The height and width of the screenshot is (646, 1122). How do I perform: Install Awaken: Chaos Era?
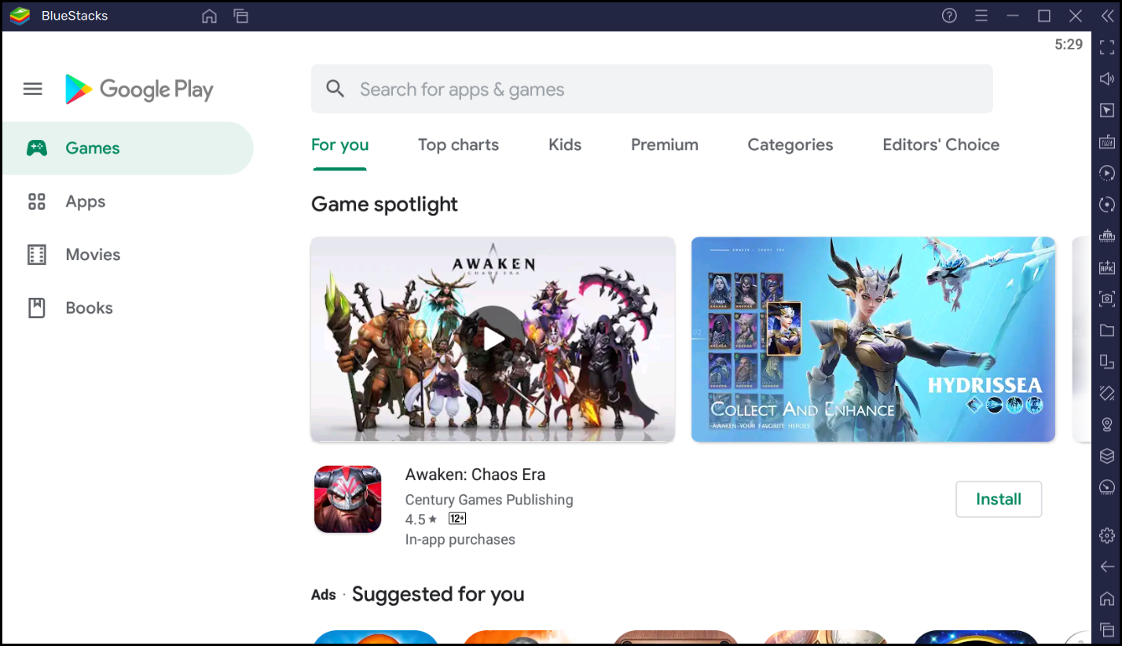pos(998,499)
